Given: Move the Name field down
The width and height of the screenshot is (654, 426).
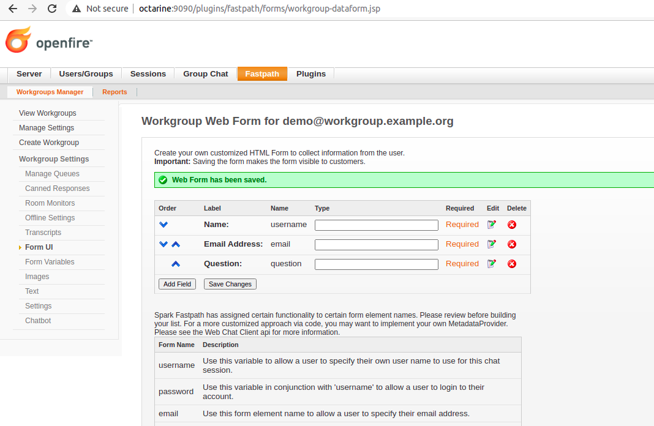Looking at the screenshot, I should (163, 225).
